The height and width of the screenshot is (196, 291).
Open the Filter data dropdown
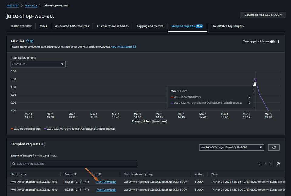pyautogui.click(x=38, y=64)
